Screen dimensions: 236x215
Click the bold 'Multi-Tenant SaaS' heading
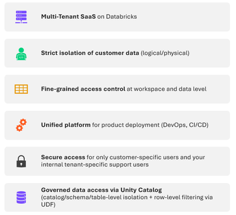pyautogui.click(x=68, y=16)
